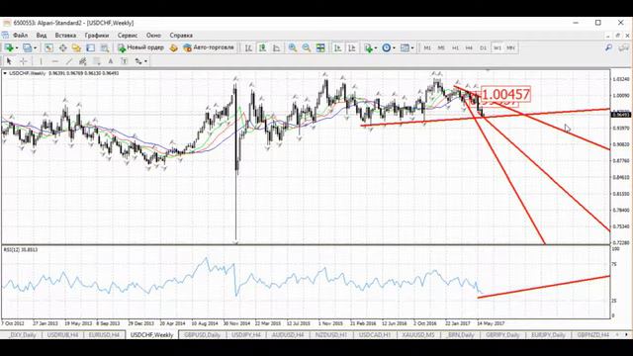The width and height of the screenshot is (633, 356).
Task: Expand the Templates dropdown arrow
Action: 412,48
